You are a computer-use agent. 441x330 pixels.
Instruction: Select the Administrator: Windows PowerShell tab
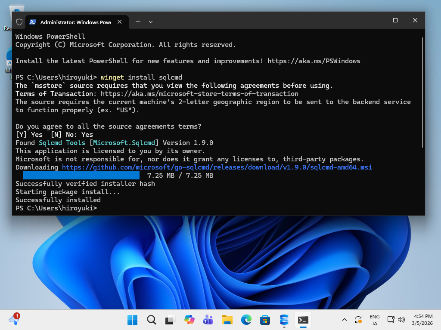(77, 22)
